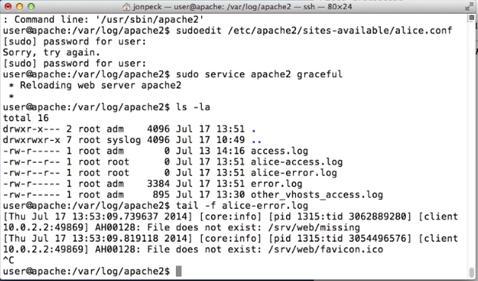
Task: Enter full screen using the arrows icon
Action: click(x=469, y=6)
